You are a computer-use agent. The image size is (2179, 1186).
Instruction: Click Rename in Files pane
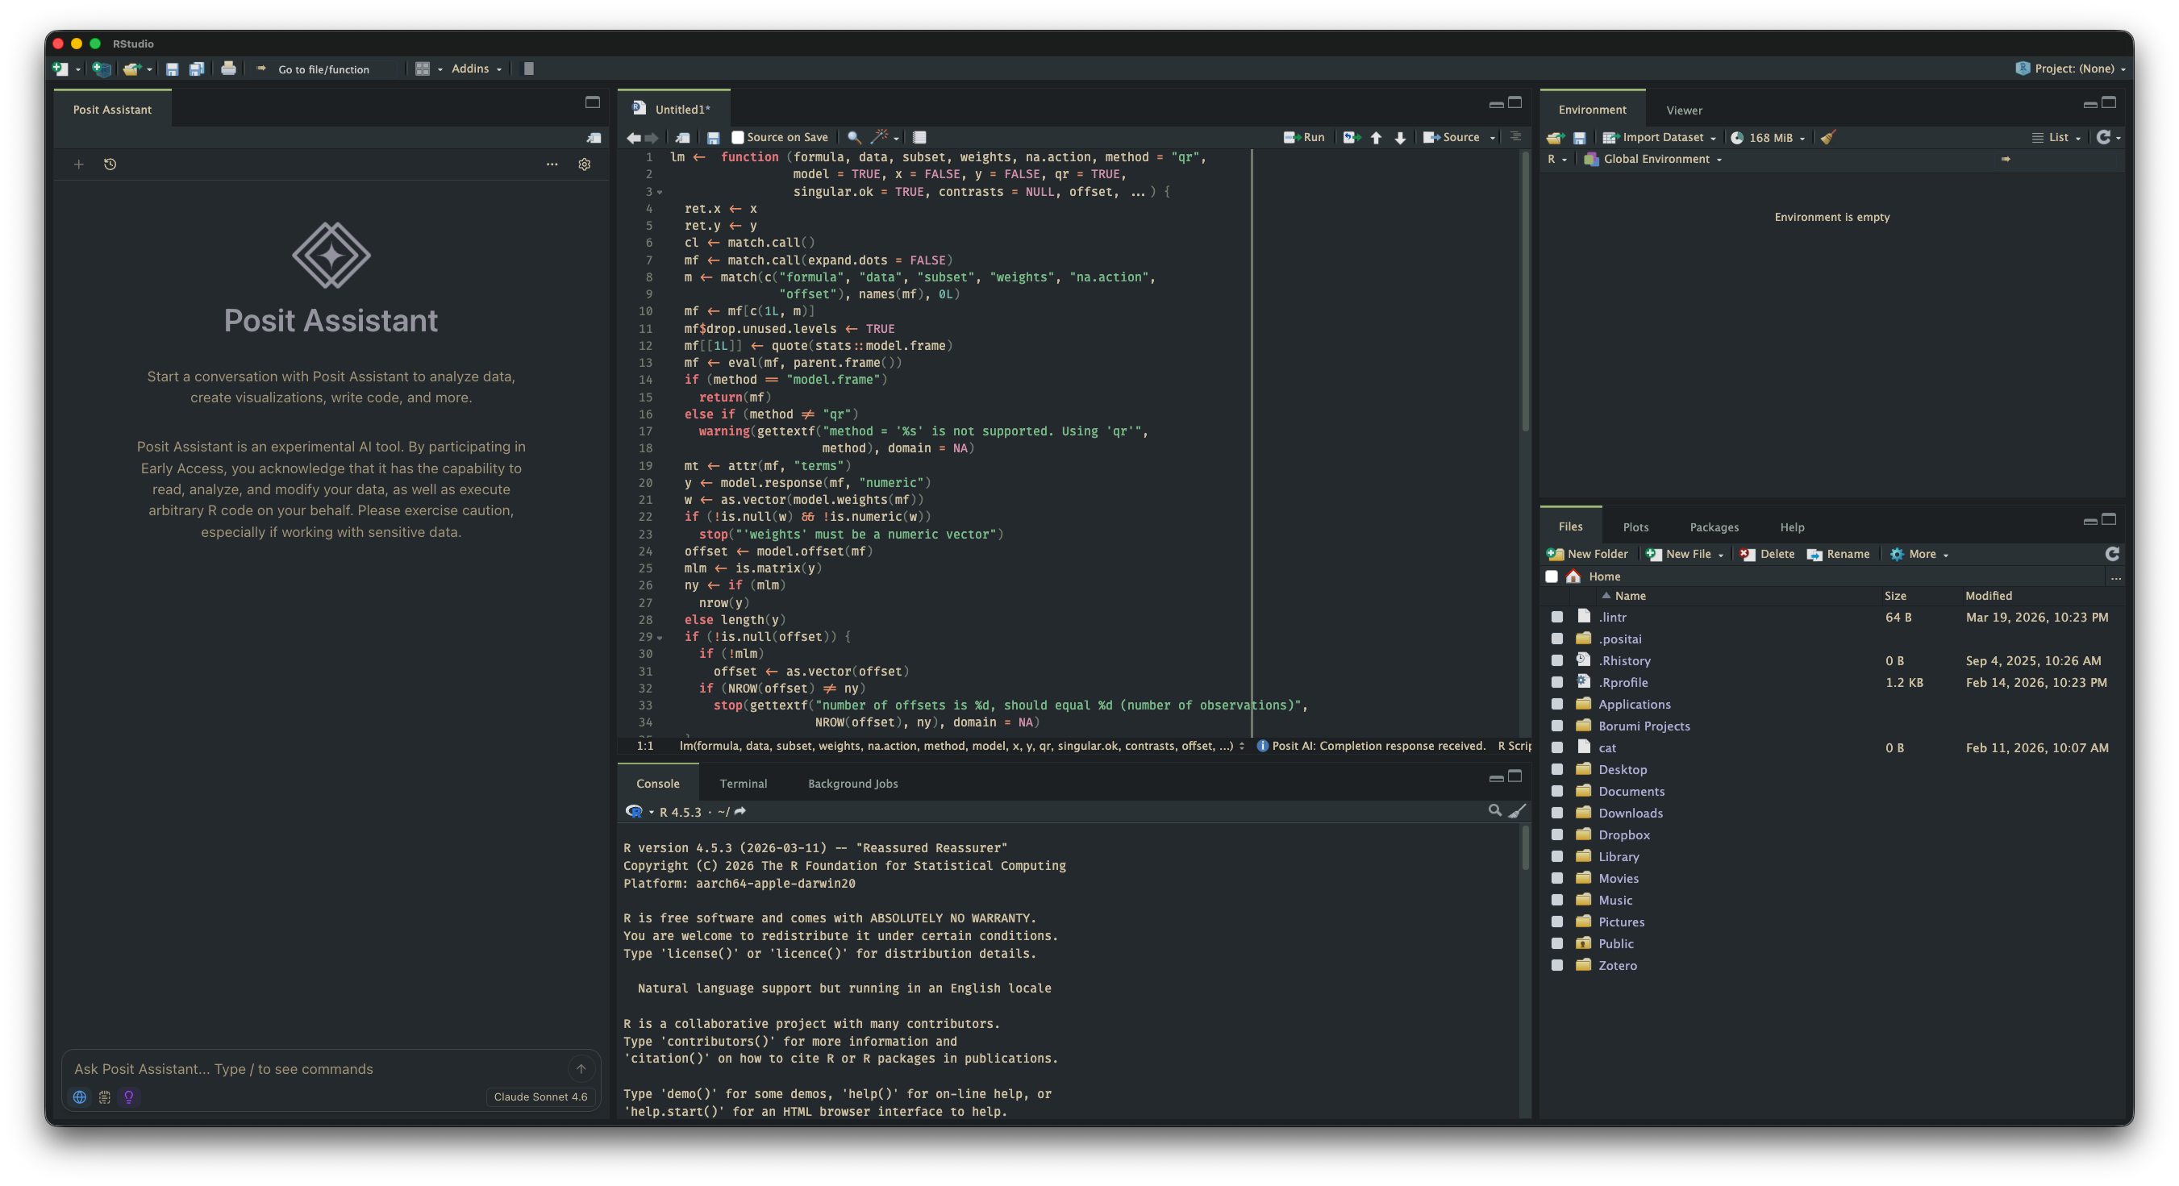pos(1838,554)
